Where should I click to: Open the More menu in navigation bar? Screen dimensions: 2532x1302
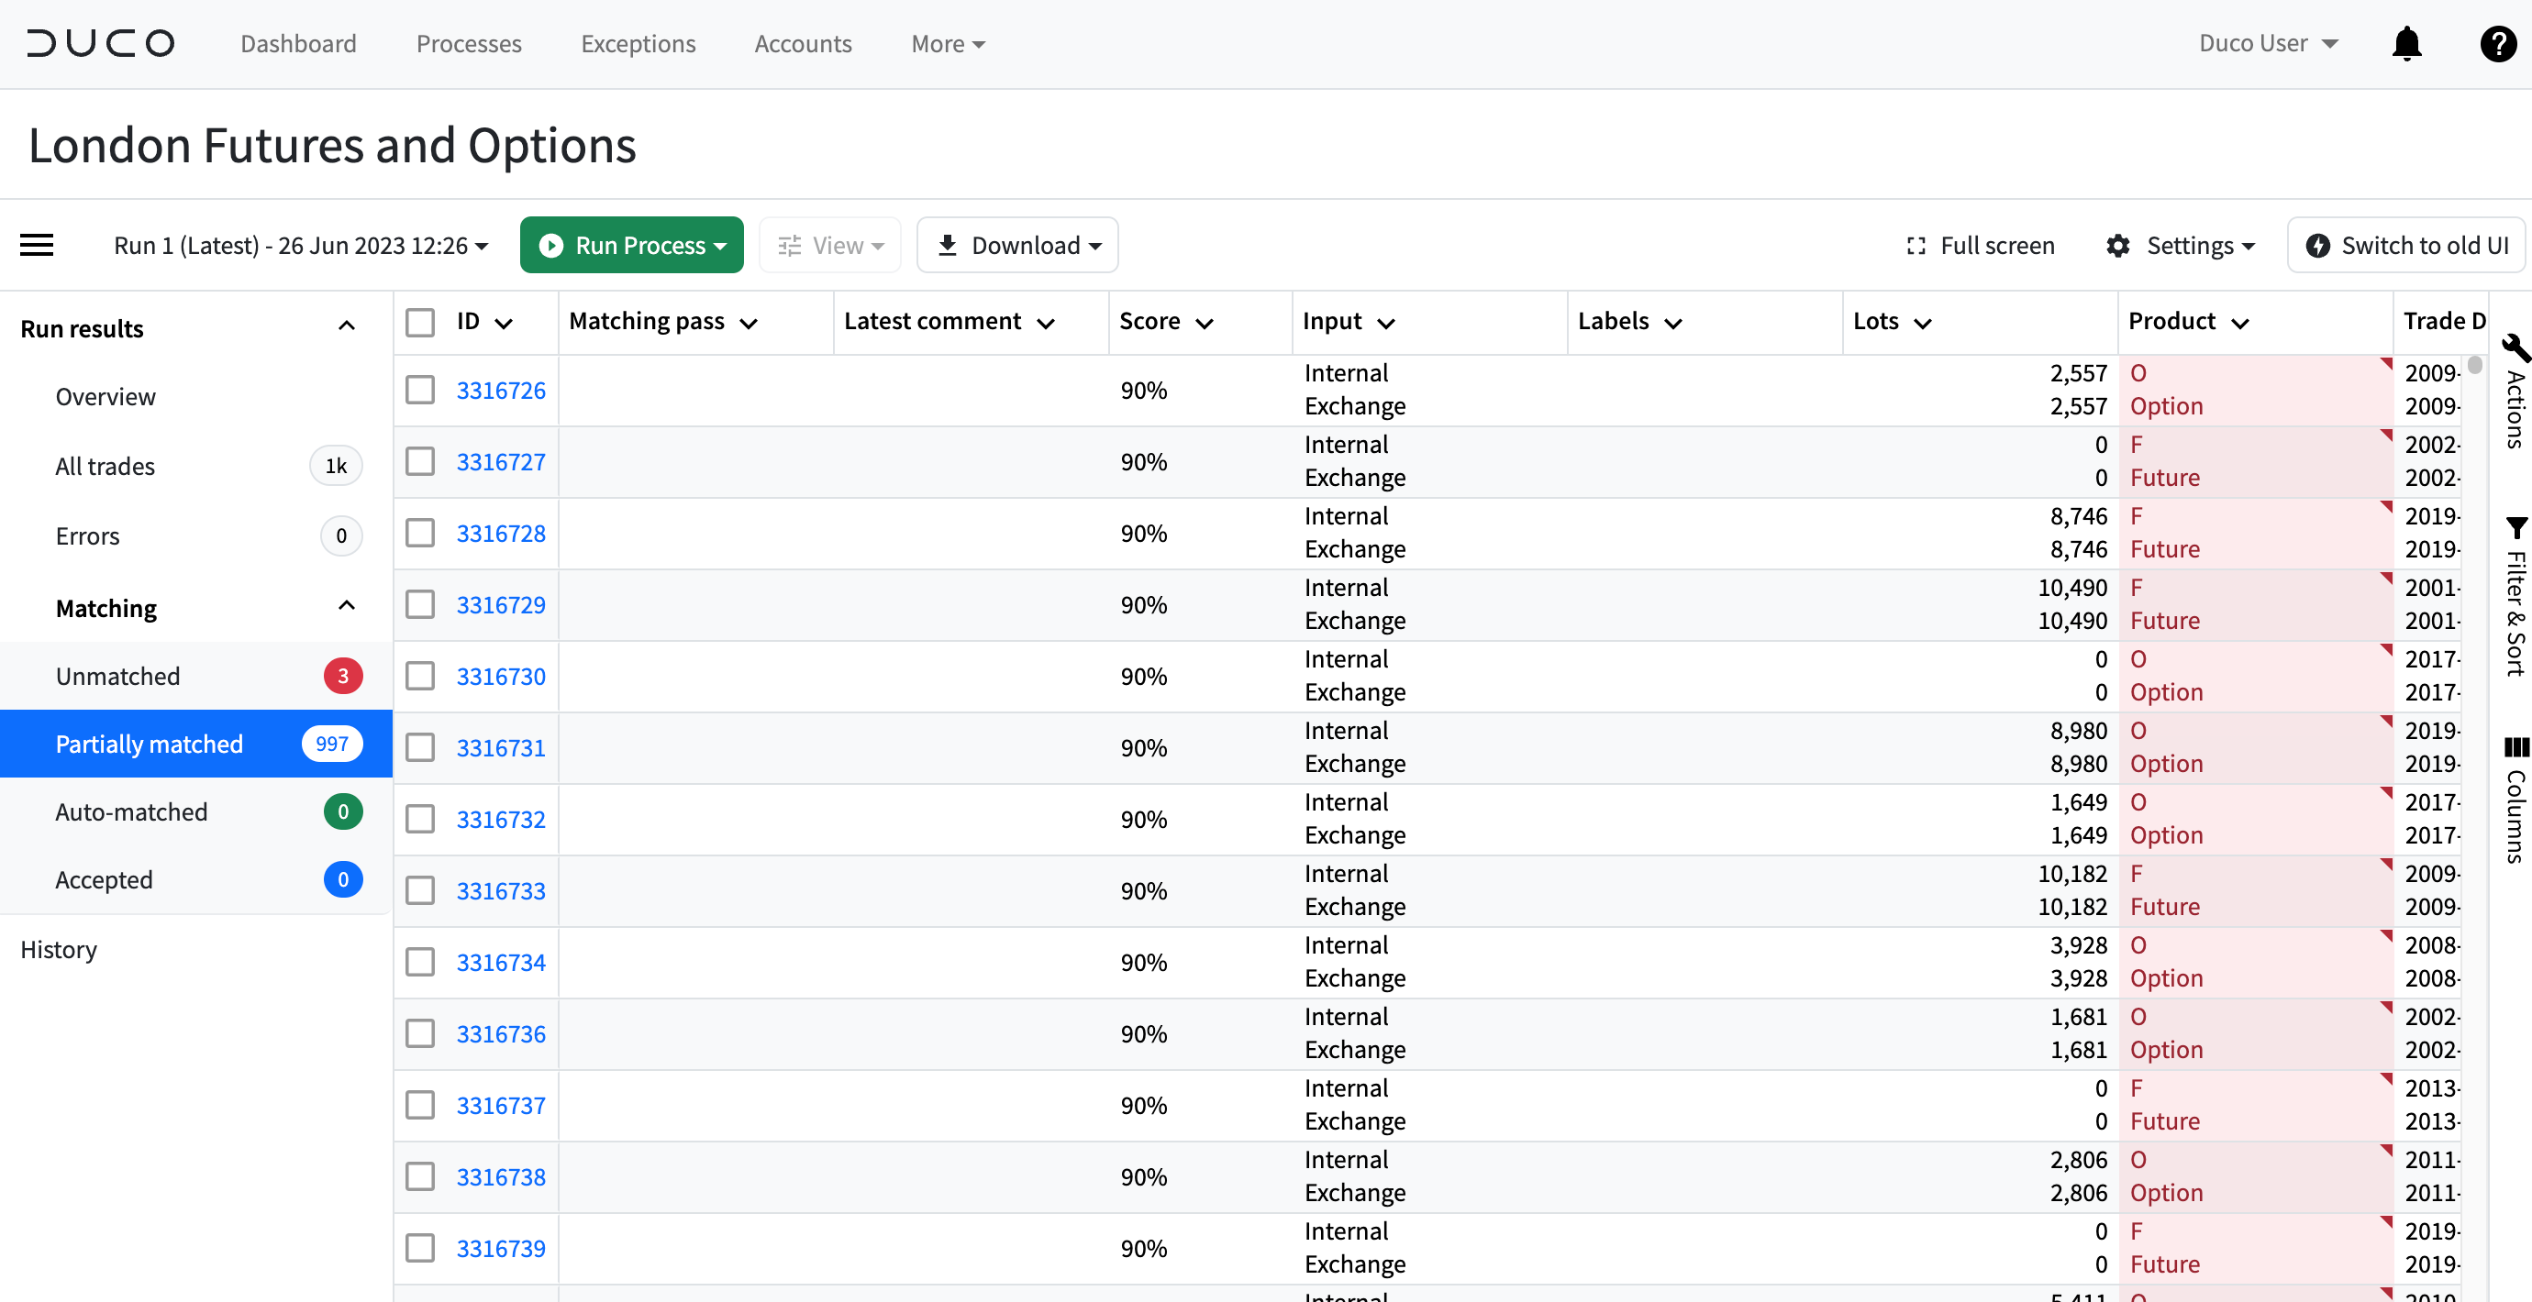pos(947,43)
